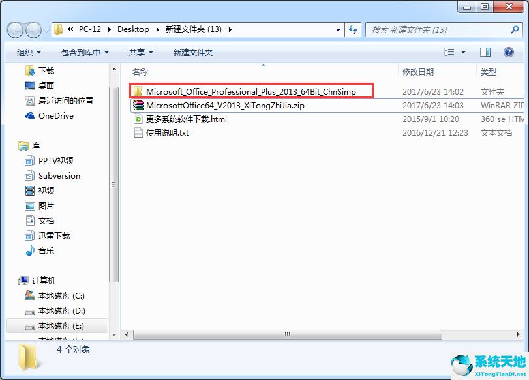The height and width of the screenshot is (380, 529).
Task: Click the magnifier search icon
Action: (515, 30)
